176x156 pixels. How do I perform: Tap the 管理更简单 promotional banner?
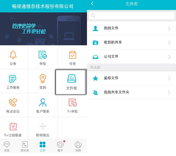[44, 29]
